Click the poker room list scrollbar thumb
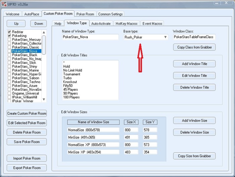Viewport: 235px width, 177px height. point(44,45)
